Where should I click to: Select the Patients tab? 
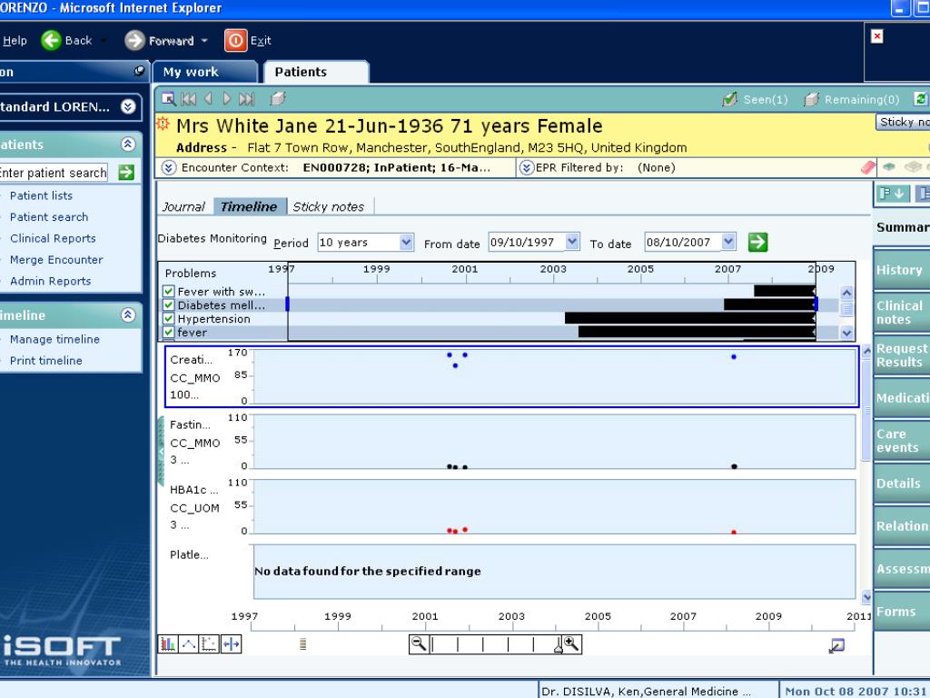pos(316,72)
